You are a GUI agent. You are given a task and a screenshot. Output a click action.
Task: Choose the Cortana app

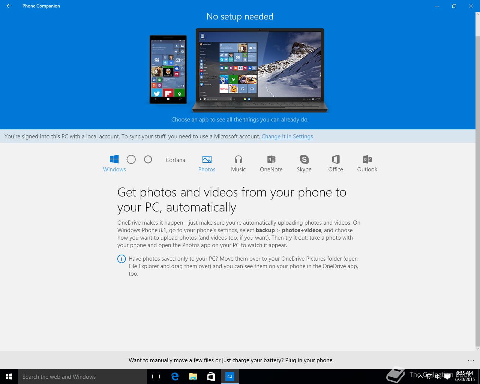[175, 160]
